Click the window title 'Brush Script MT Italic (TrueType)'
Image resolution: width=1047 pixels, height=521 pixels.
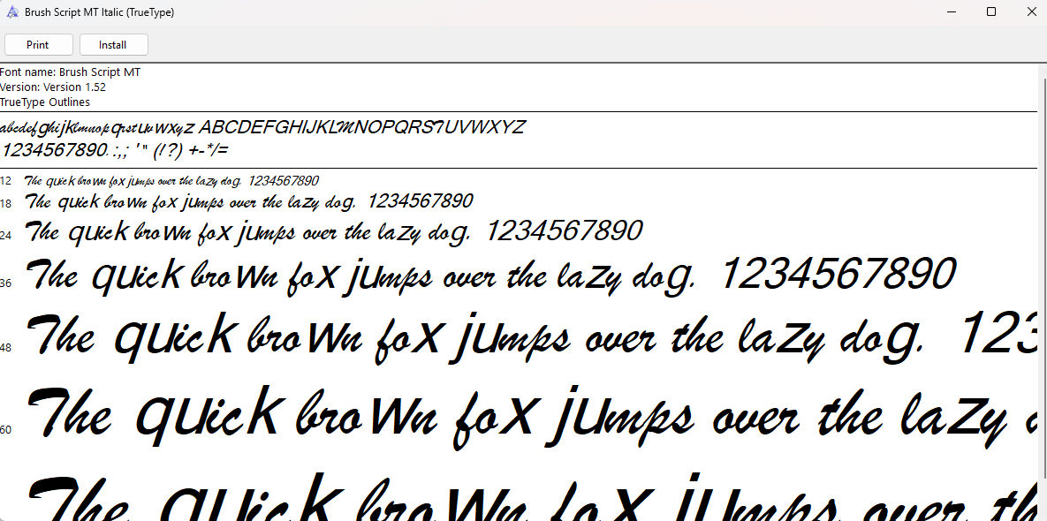tap(100, 12)
